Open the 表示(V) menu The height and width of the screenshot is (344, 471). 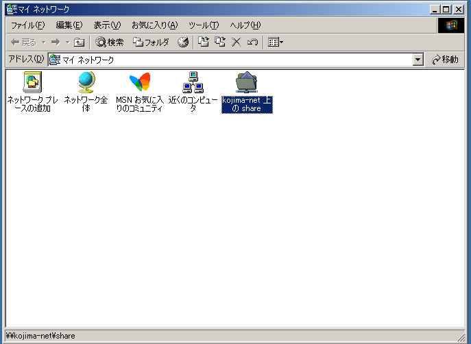(x=107, y=25)
